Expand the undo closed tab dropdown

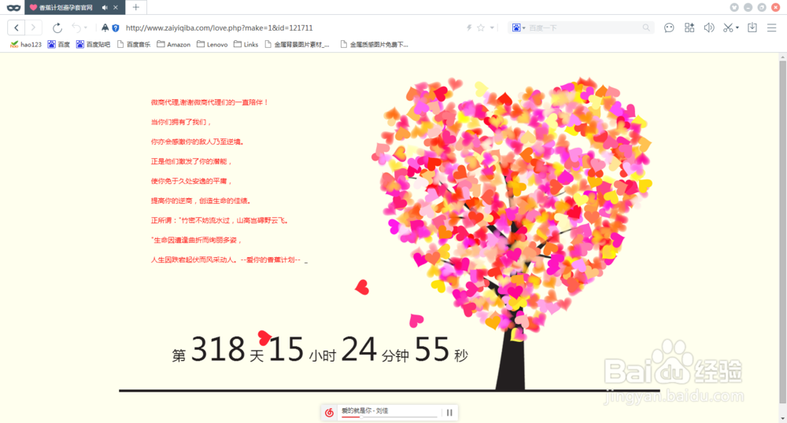86,28
